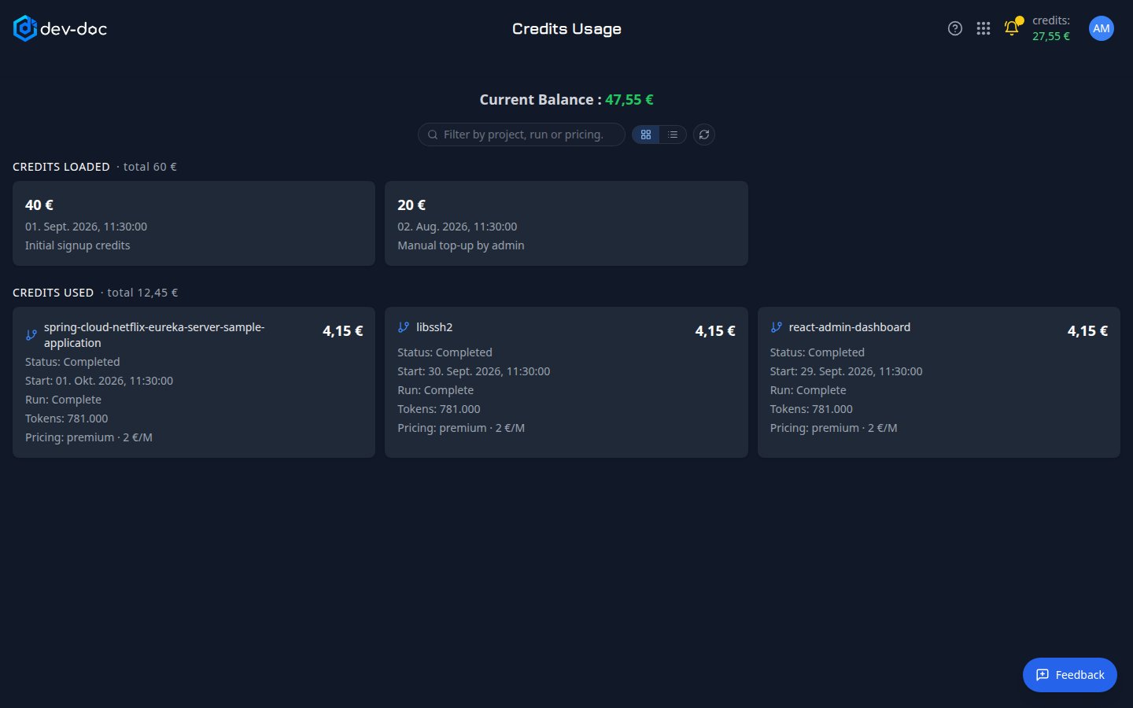This screenshot has height=708, width=1133.
Task: Click the Credits Usage page title
Action: (x=566, y=29)
